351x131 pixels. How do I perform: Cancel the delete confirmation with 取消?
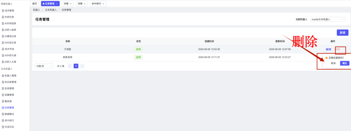coord(333,63)
